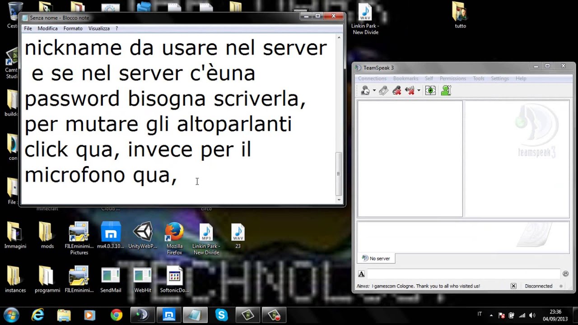Viewport: 578px width, 325px height.
Task: Open the Formato menu in Blocco note
Action: point(73,28)
